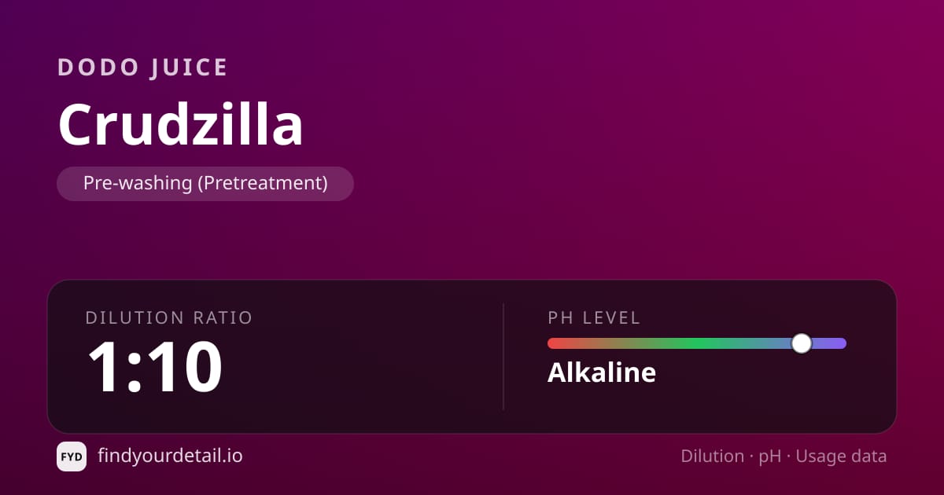Click the FYD logo icon
This screenshot has height=495, width=944.
click(72, 456)
